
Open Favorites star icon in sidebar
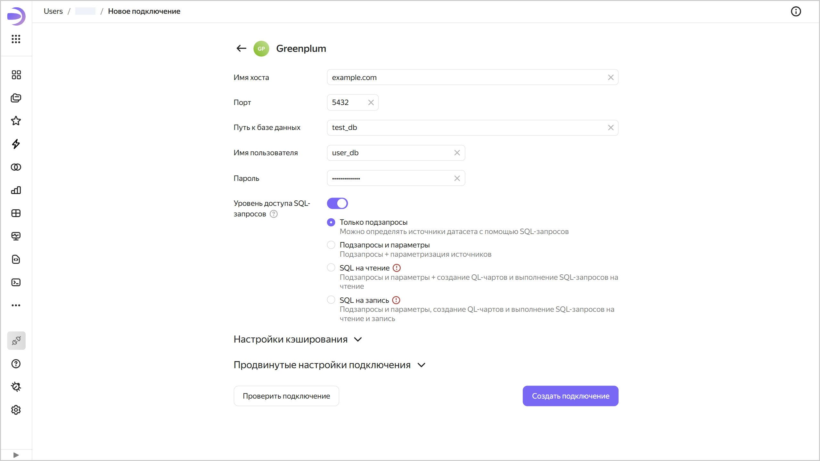(16, 121)
